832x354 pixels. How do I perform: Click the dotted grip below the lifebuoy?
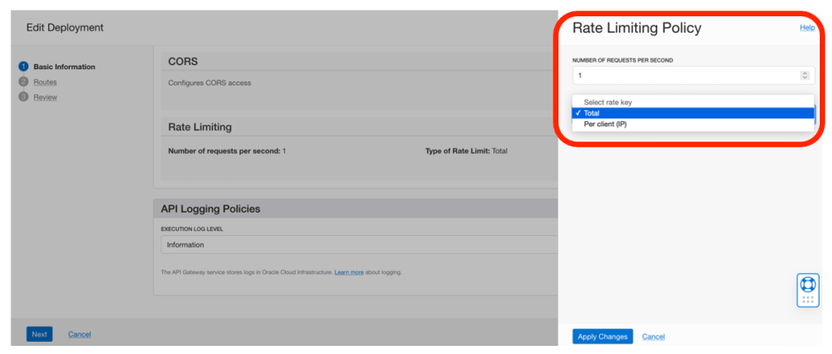click(x=807, y=299)
